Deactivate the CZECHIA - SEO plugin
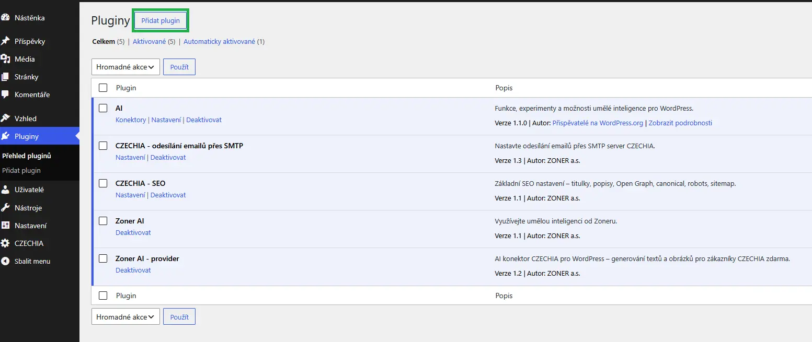The height and width of the screenshot is (342, 812). tap(168, 195)
